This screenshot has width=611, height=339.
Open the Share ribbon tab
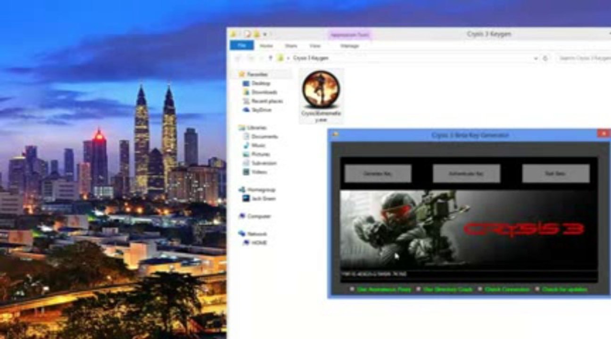pyautogui.click(x=291, y=46)
